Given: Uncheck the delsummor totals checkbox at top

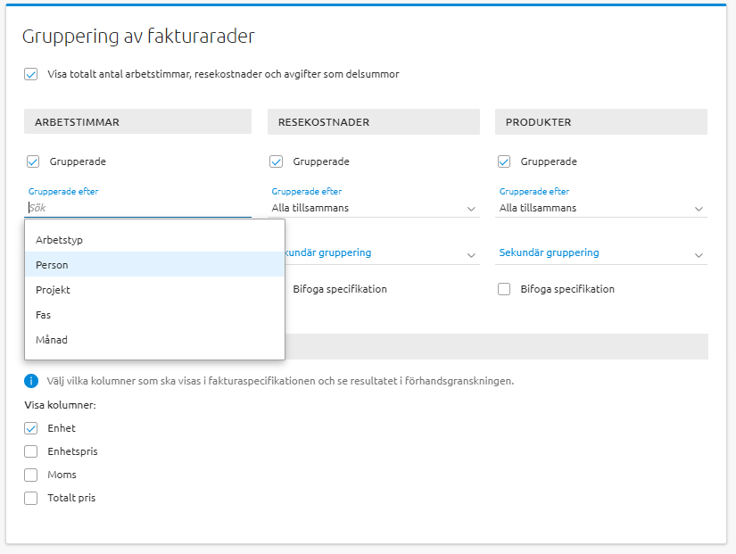Looking at the screenshot, I should (31, 74).
